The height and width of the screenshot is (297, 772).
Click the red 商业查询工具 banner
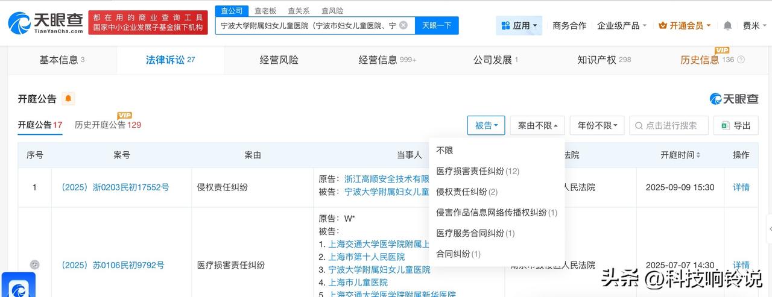coord(148,22)
